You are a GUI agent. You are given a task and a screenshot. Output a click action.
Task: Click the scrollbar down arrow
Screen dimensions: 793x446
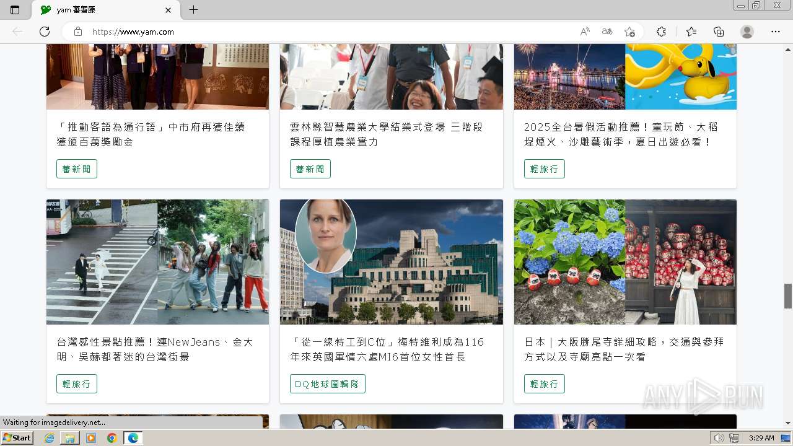pos(787,423)
